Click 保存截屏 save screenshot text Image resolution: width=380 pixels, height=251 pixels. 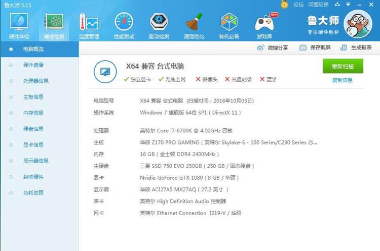320,47
